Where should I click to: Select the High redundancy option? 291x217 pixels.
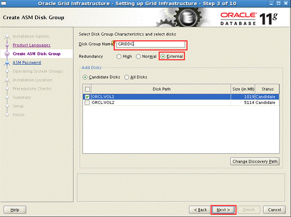click(119, 57)
